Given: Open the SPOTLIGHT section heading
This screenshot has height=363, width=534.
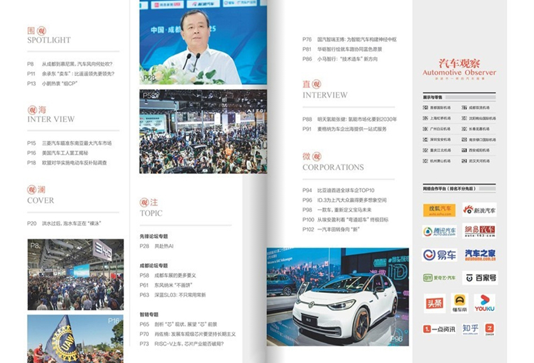Looking at the screenshot, I should pyautogui.click(x=49, y=40).
